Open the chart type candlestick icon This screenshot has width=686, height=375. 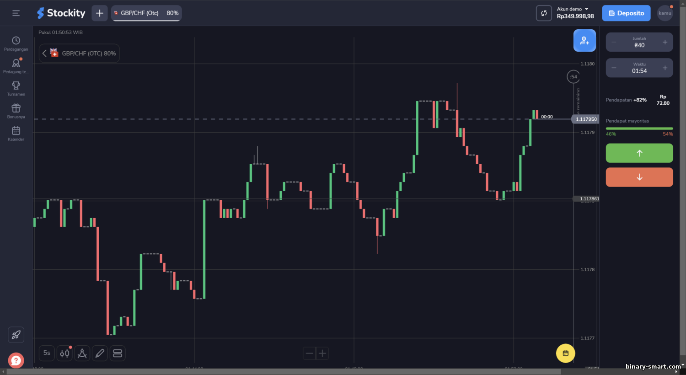point(64,353)
